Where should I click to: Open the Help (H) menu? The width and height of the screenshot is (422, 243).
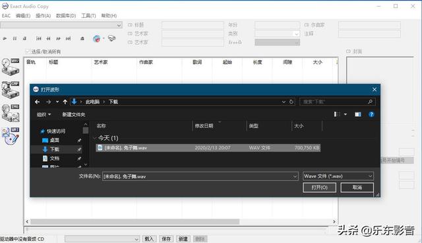click(109, 16)
